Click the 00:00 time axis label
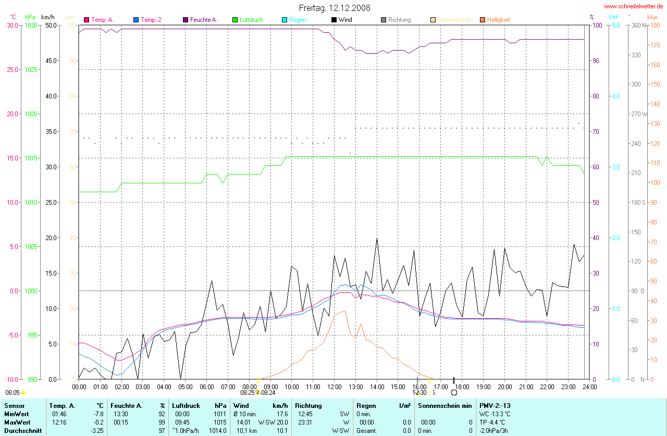Screen dimensions: 667x436 click(x=79, y=387)
